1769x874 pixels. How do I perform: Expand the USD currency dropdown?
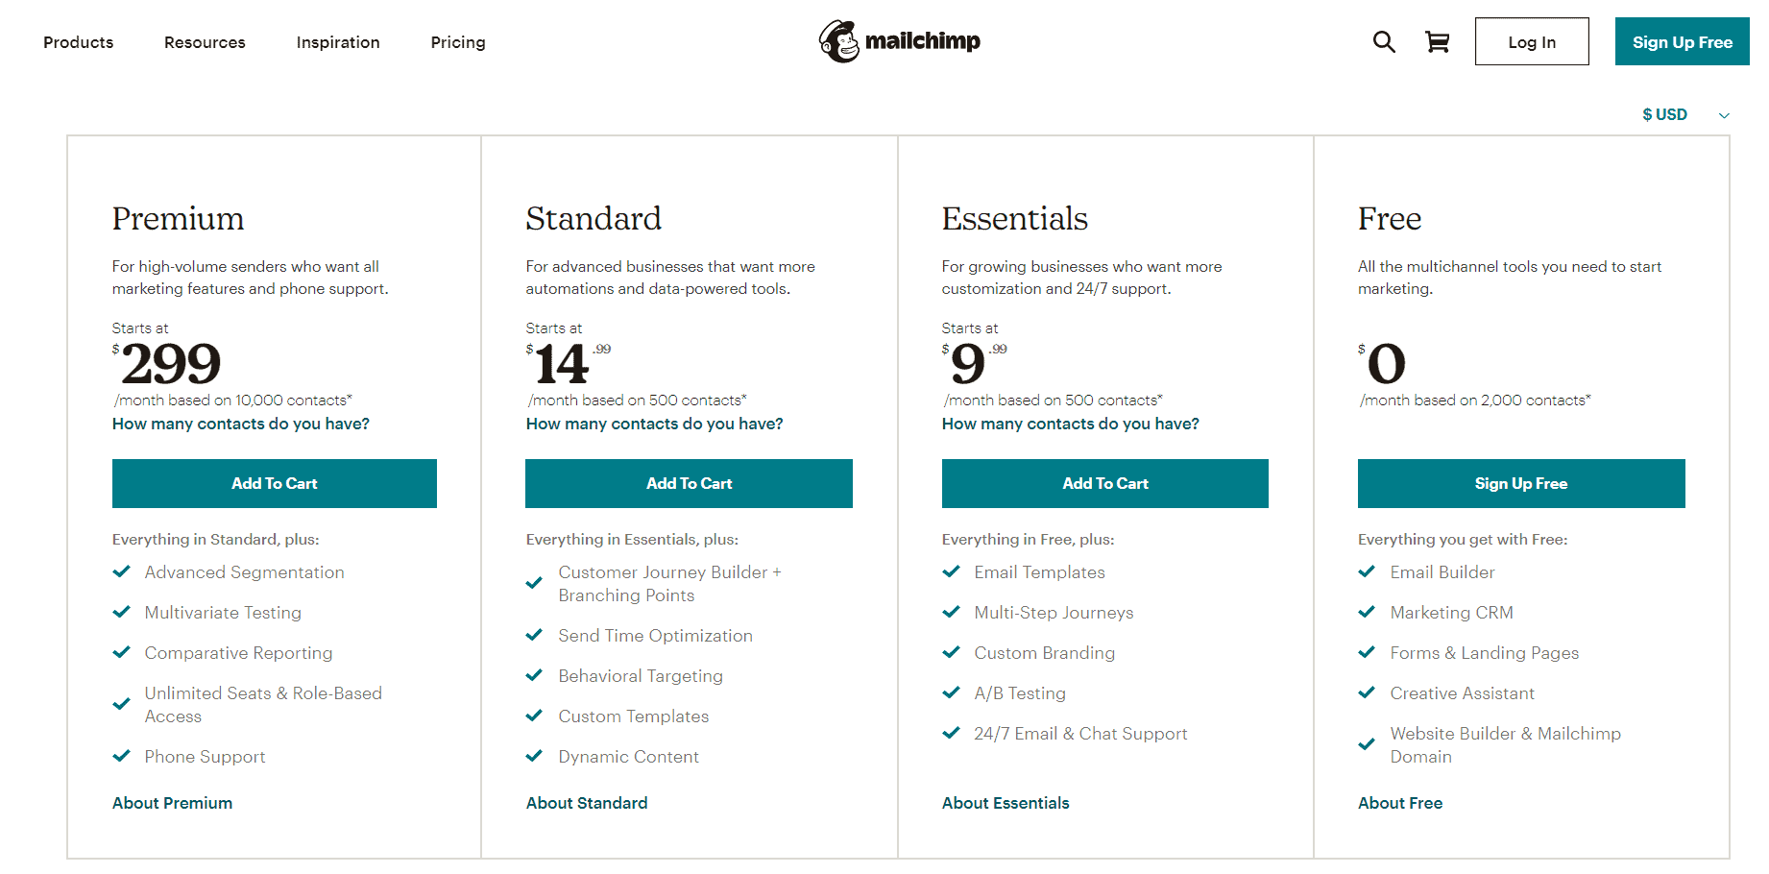coord(1684,115)
